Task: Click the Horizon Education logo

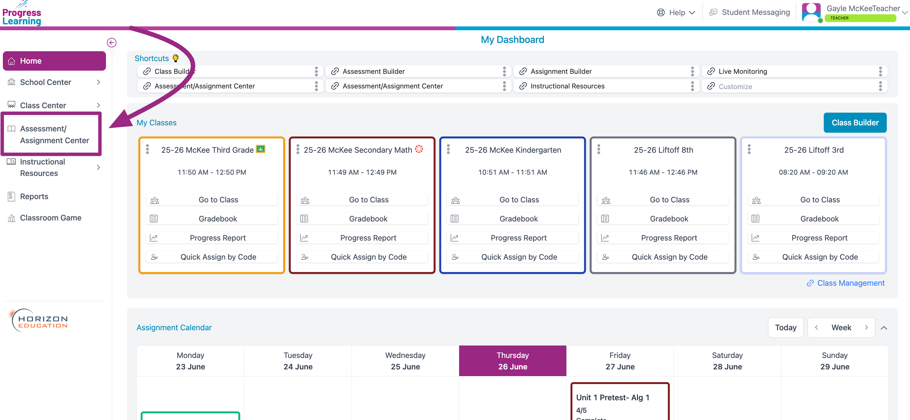Action: click(38, 320)
